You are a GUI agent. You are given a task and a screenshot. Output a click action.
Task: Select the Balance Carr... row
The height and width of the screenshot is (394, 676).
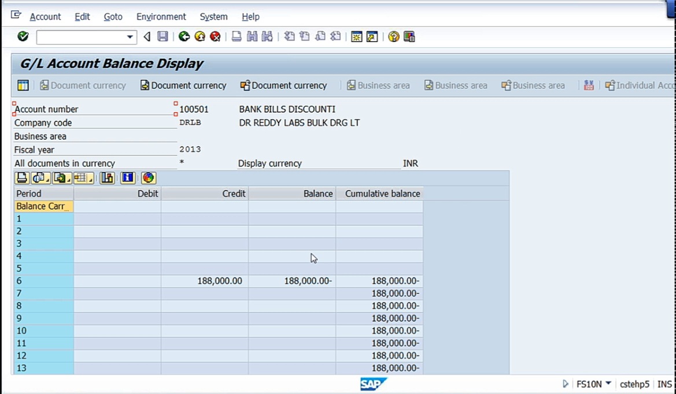point(44,206)
